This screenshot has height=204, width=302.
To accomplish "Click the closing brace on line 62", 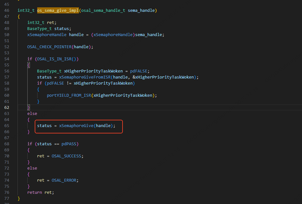I will [x=29, y=108].
